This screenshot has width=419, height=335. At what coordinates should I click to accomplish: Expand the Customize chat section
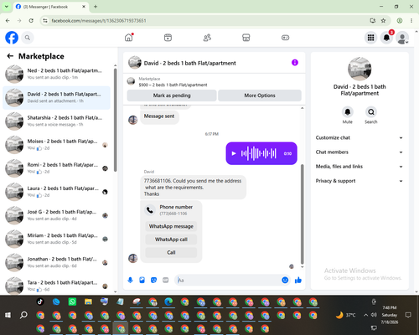click(x=360, y=137)
